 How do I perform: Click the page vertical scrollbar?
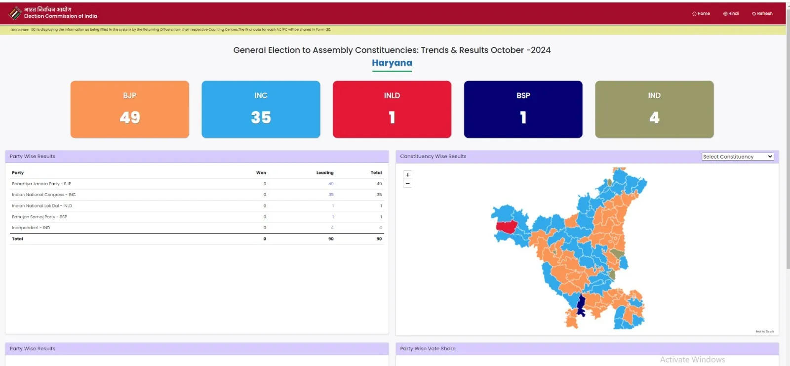pyautogui.click(x=788, y=148)
